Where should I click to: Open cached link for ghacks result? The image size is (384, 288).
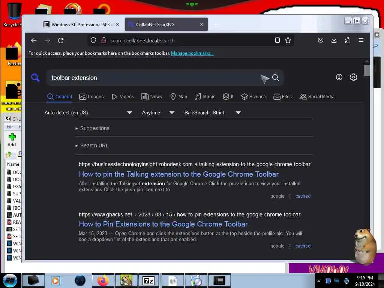point(303,246)
